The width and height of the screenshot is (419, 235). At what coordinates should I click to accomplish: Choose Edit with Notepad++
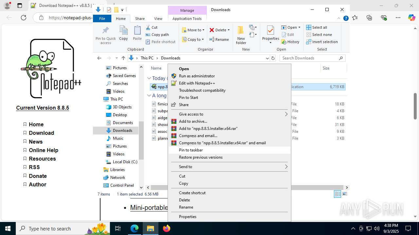coord(229,83)
